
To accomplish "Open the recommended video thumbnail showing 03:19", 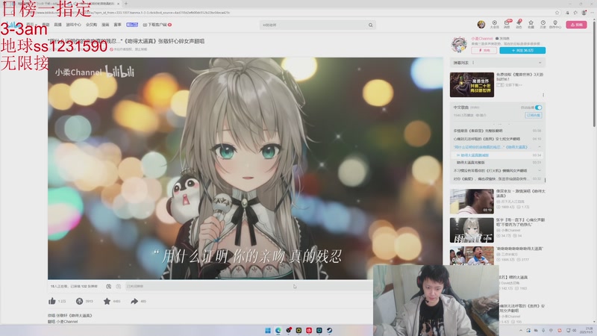I will tap(472, 201).
